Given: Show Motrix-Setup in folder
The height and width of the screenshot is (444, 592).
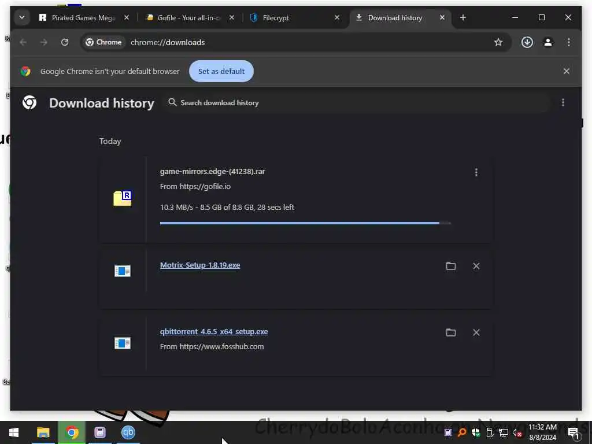Looking at the screenshot, I should pos(451,266).
